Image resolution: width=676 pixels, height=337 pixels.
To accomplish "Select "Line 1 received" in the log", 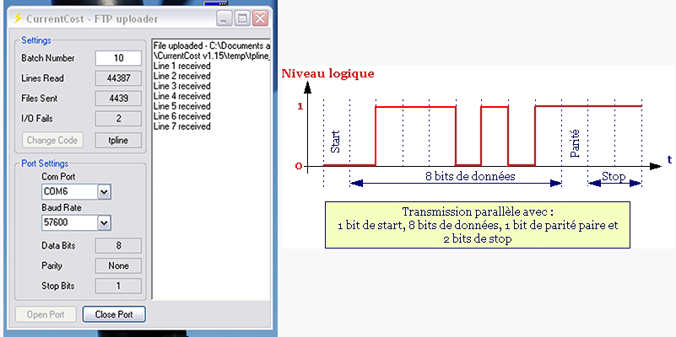I will 182,66.
